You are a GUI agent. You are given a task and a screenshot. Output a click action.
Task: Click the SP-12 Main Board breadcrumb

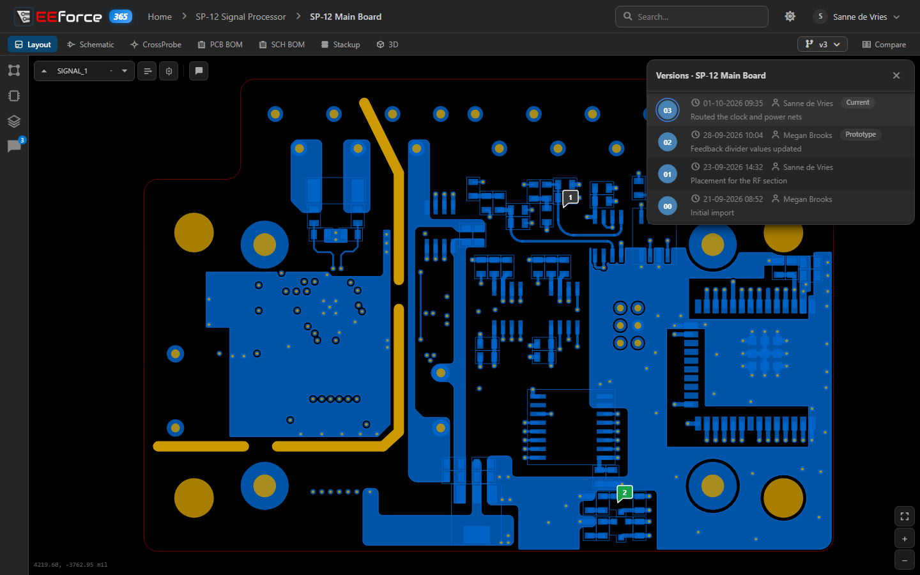tap(346, 17)
